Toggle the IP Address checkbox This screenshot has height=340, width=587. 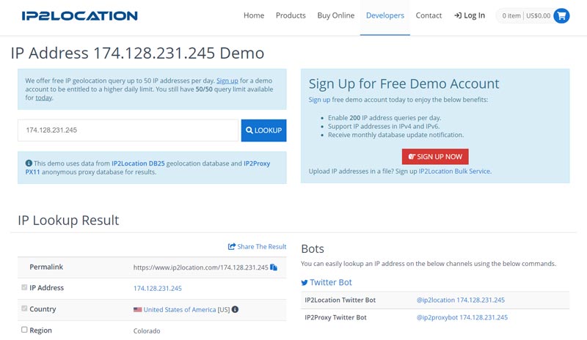pos(24,287)
